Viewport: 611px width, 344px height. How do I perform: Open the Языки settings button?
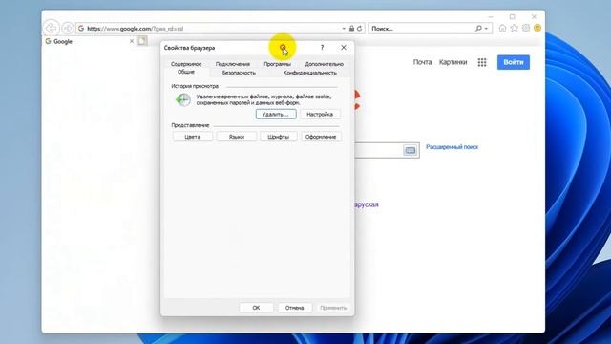point(237,137)
